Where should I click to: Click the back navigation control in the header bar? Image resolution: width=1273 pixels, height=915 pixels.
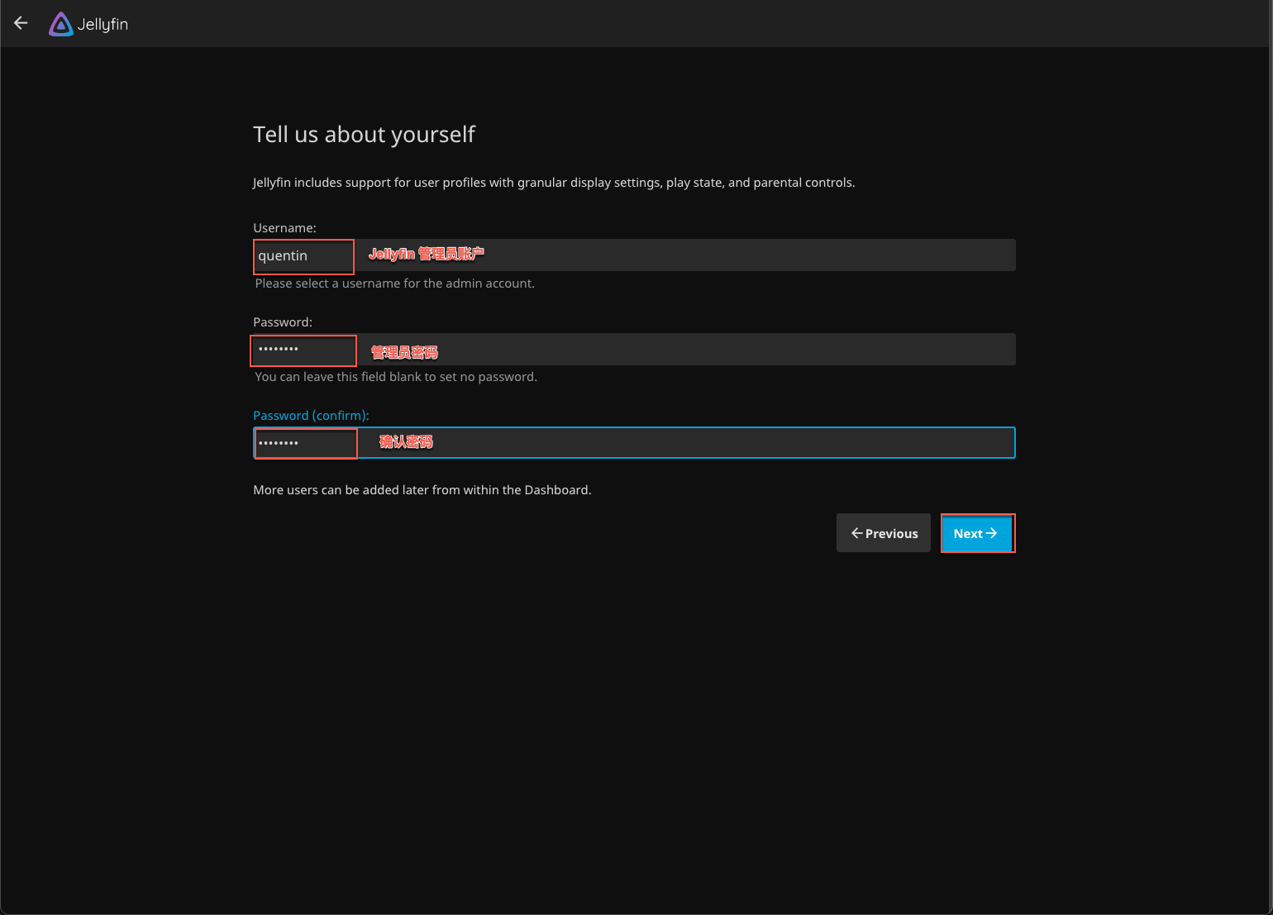(20, 22)
